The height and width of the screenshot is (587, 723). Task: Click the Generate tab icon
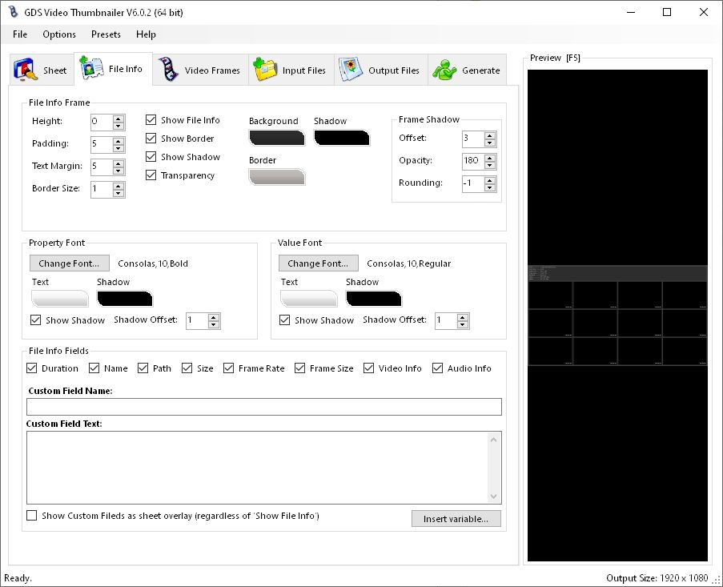point(445,70)
